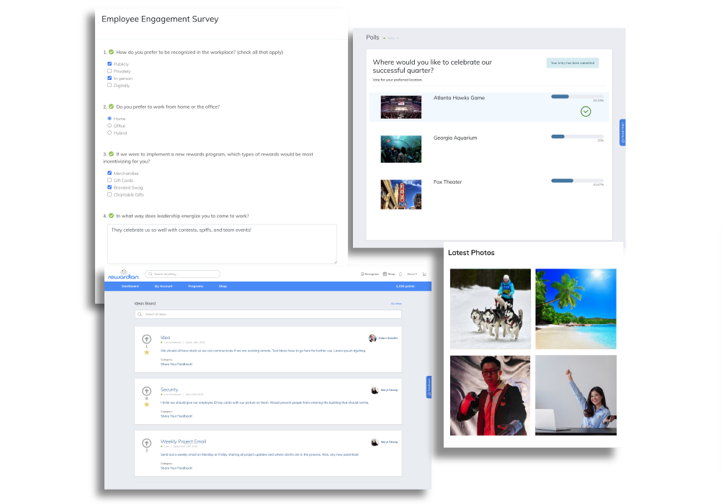Click the shopping cart icon in header
Screen dimensions: 721x504
point(424,274)
